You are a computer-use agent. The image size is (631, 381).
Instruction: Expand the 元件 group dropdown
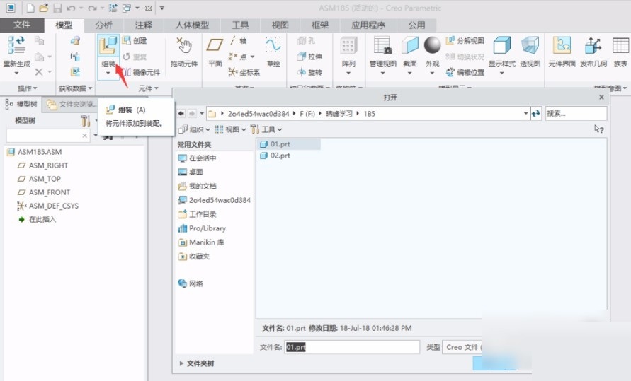149,88
